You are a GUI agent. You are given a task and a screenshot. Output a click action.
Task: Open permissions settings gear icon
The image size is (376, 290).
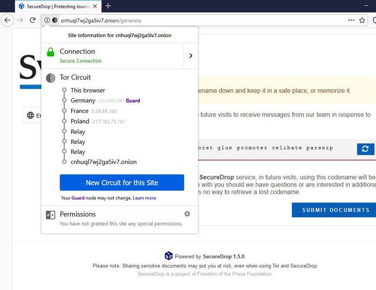click(x=187, y=214)
